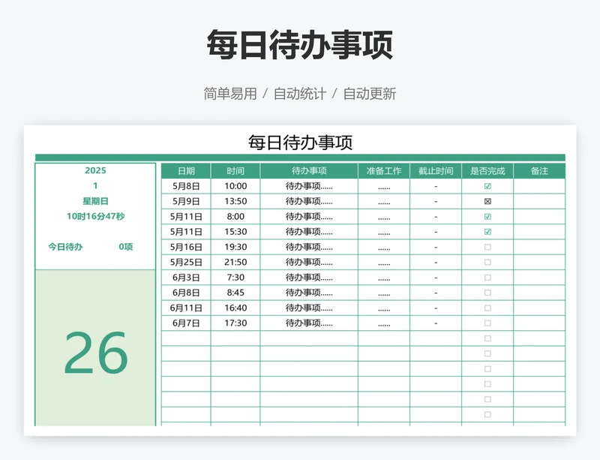Select the 是否完成 column header
The image size is (600, 460).
click(x=487, y=170)
